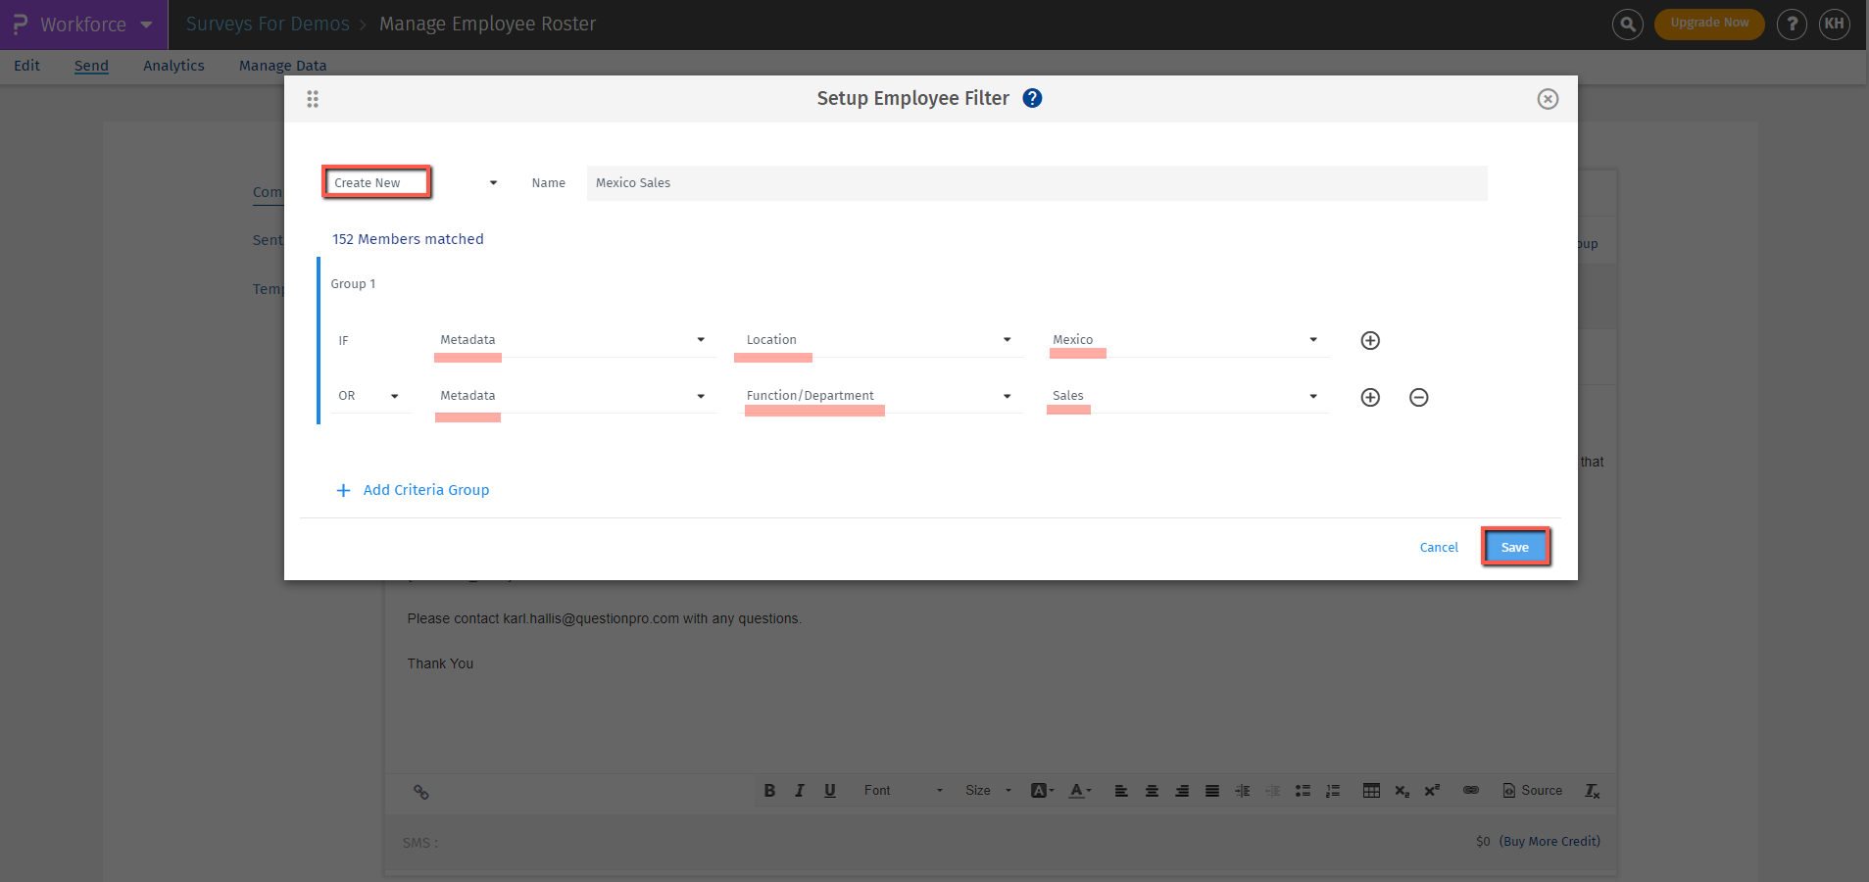
Task: Insert a table into the message
Action: [x=1369, y=790]
